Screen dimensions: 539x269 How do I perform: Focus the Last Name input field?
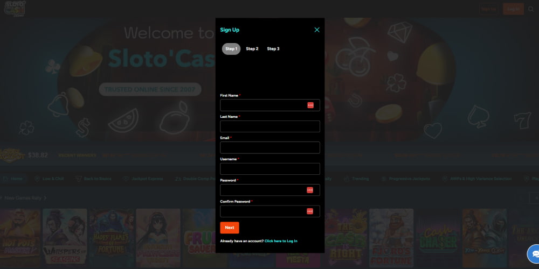tap(270, 126)
